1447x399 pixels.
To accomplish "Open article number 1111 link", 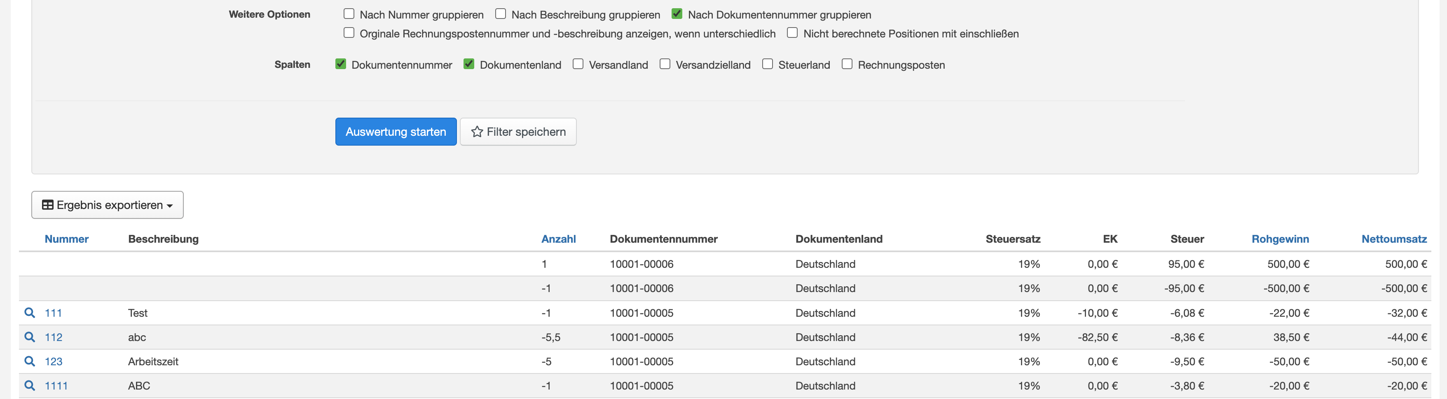I will pyautogui.click(x=56, y=386).
